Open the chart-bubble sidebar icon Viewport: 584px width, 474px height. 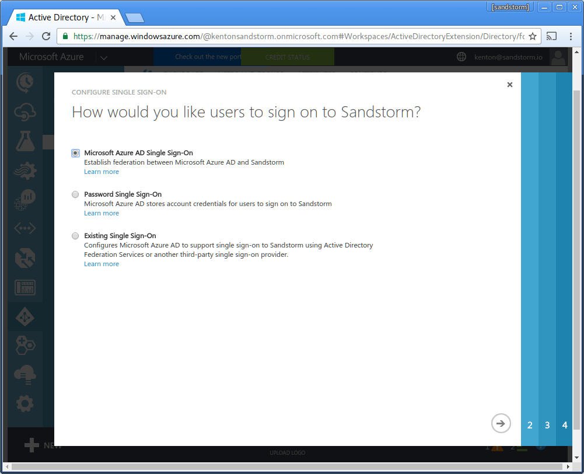[x=25, y=200]
